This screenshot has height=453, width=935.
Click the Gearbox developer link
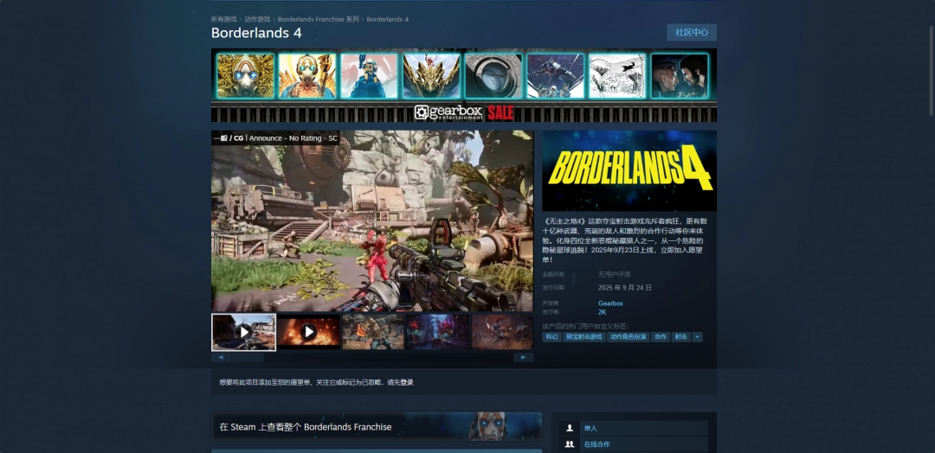(x=610, y=303)
